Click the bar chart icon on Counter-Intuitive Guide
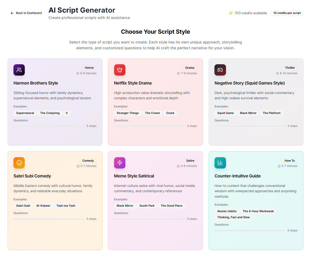The height and width of the screenshot is (253, 314). (220, 163)
